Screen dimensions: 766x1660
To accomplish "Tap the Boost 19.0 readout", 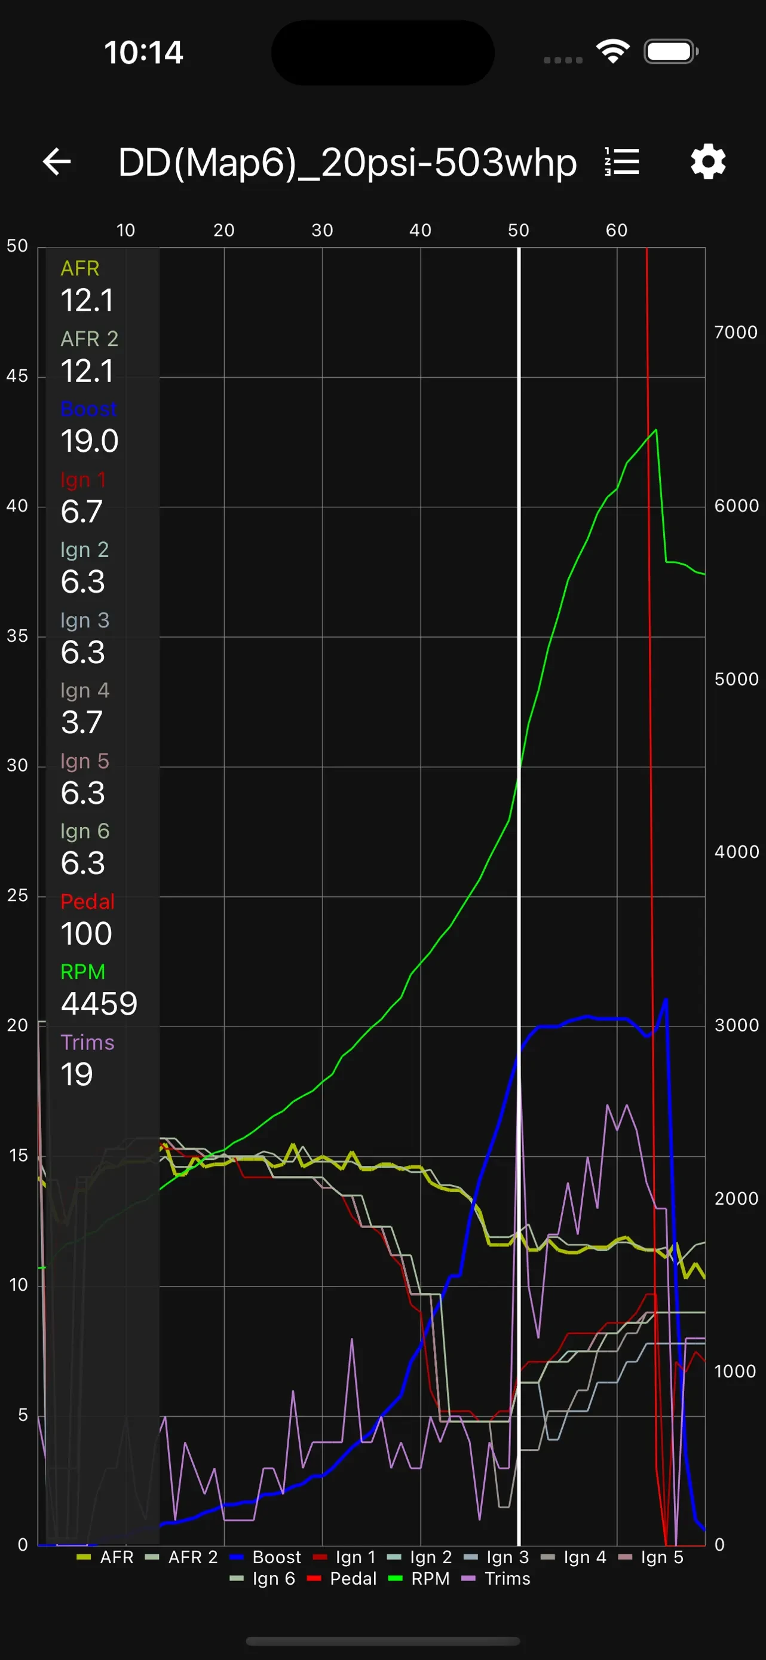I will (x=89, y=441).
